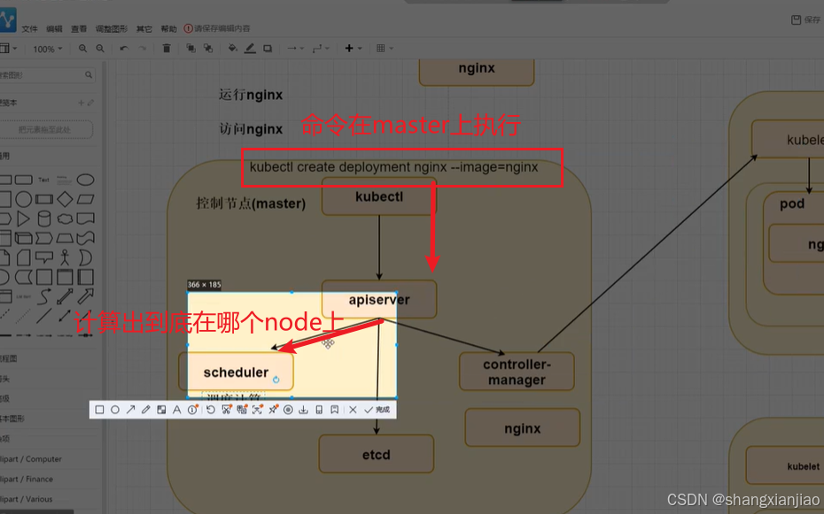The image size is (824, 514).
Task: Click the 请保存编辑内容 warning message
Action: coord(217,28)
